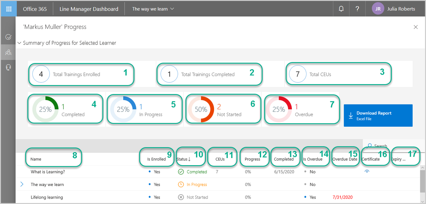Click the JR user avatar
The image size is (426, 204).
pyautogui.click(x=378, y=9)
